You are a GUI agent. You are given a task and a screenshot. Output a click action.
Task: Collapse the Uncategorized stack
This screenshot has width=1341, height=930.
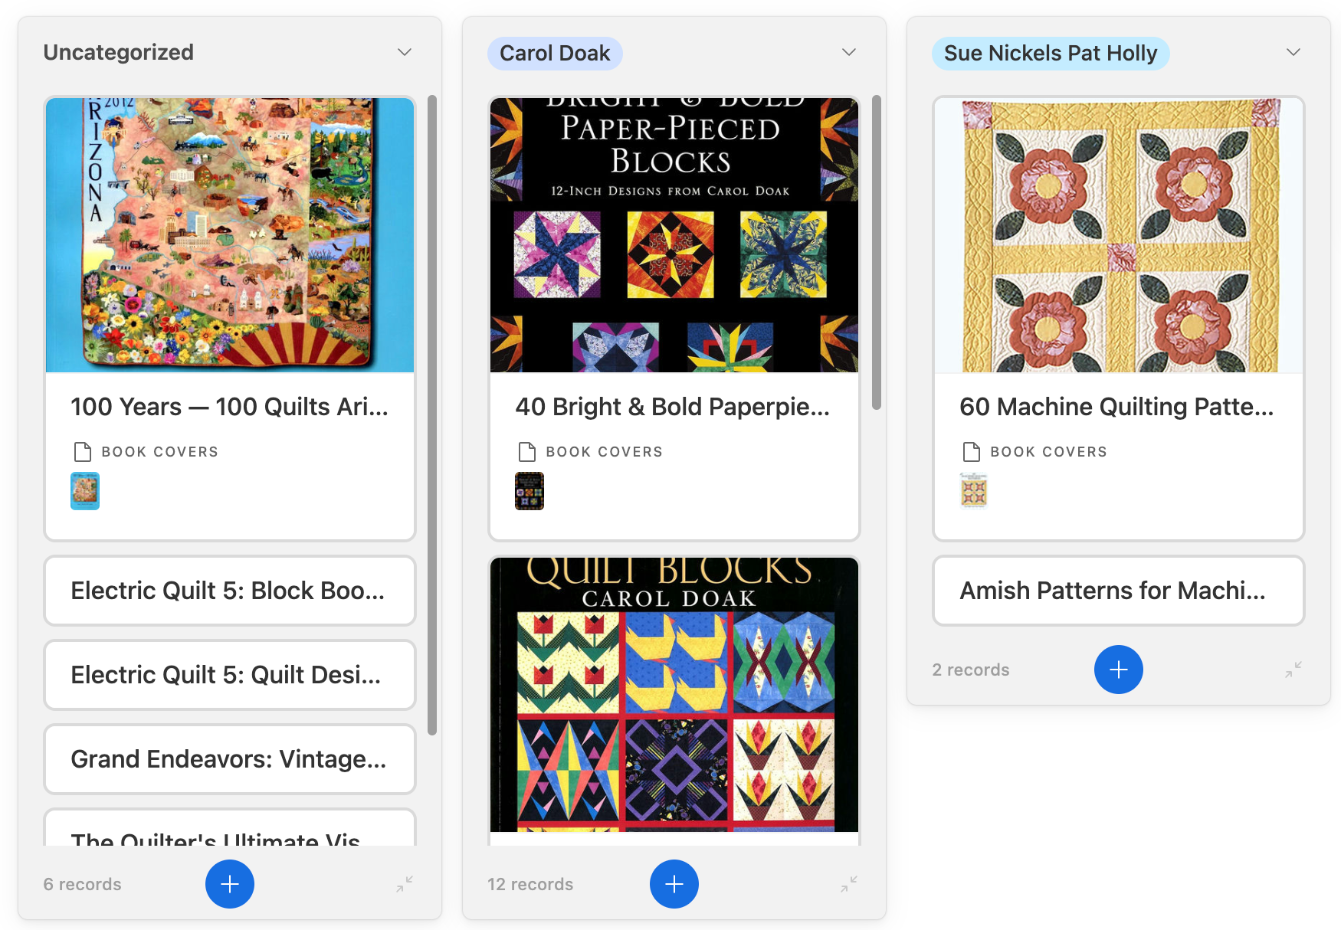[x=405, y=884]
